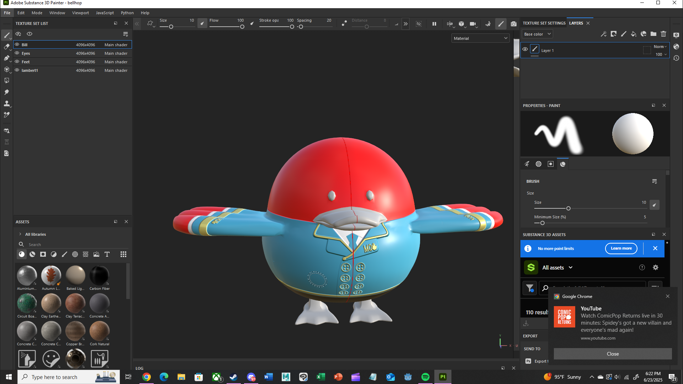This screenshot has height=384, width=683.
Task: Select the Eraser tool in left toolbar
Action: click(x=6, y=47)
